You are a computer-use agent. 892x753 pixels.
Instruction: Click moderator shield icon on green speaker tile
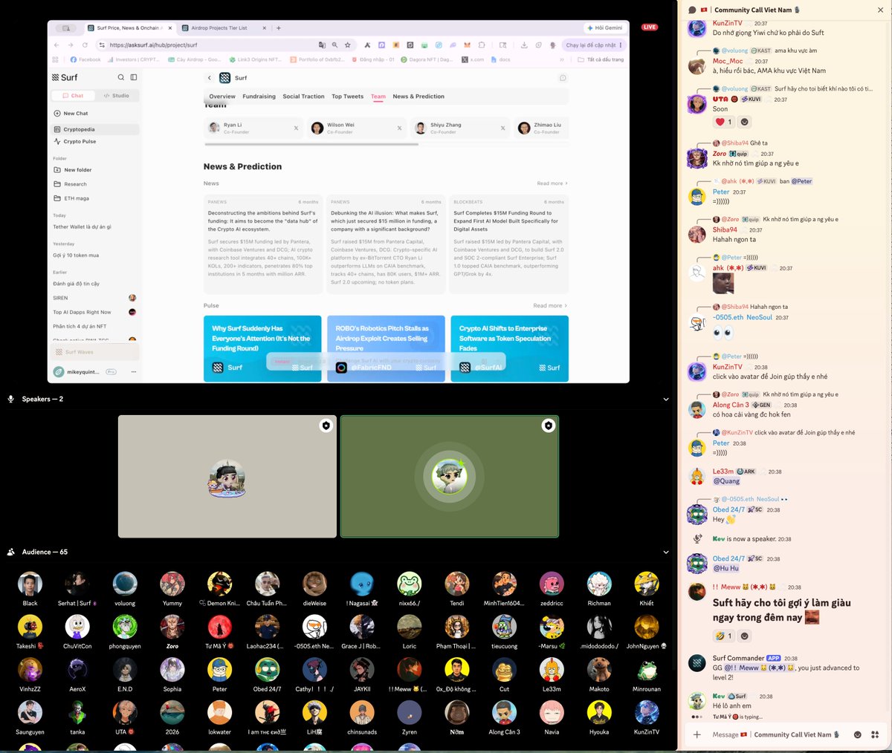click(x=548, y=426)
